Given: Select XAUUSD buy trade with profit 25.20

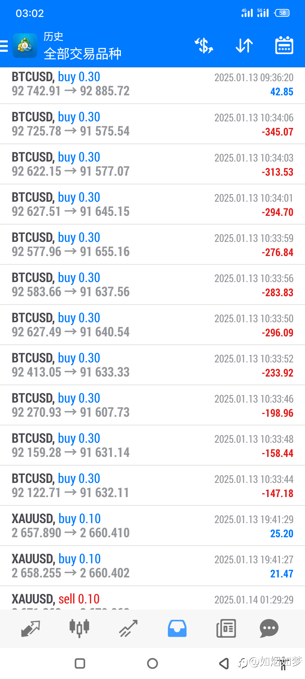Looking at the screenshot, I should [x=152, y=526].
